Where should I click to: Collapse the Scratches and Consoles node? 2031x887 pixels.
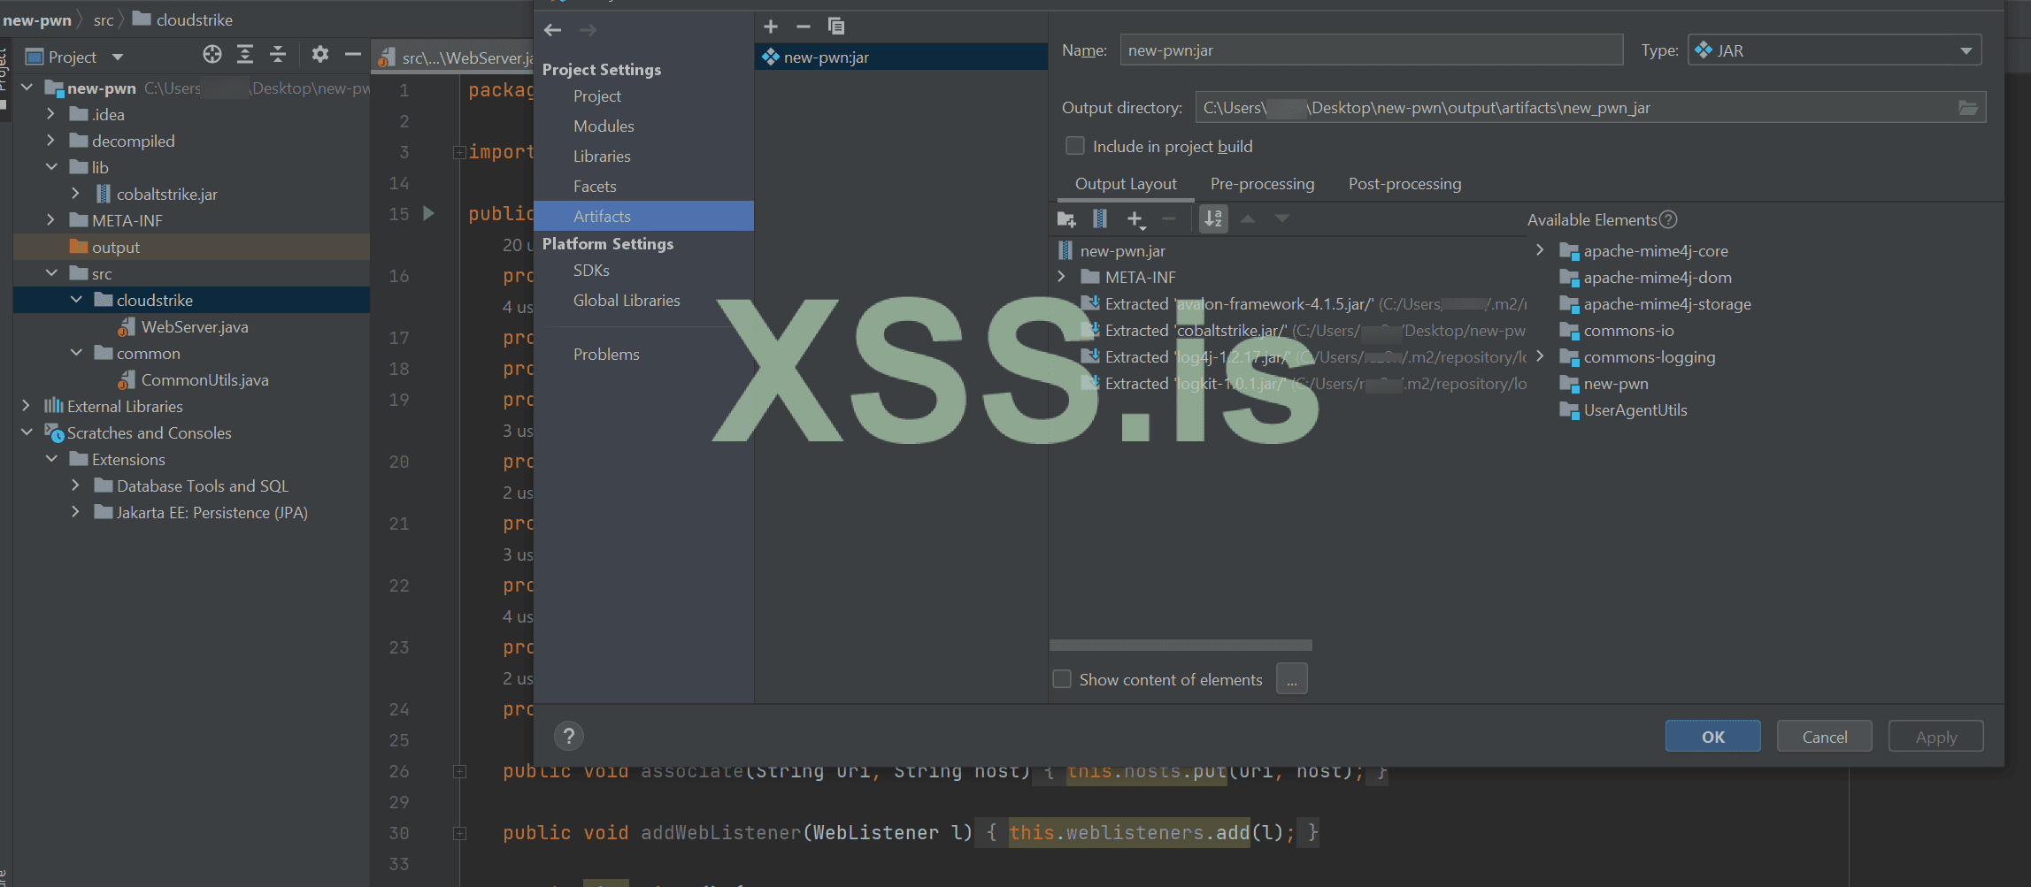27,432
